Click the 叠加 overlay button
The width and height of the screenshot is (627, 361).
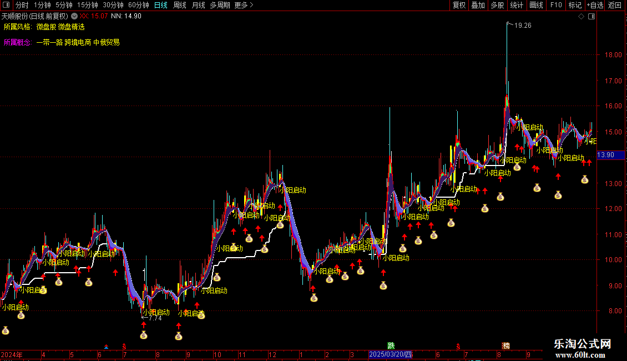478,5
